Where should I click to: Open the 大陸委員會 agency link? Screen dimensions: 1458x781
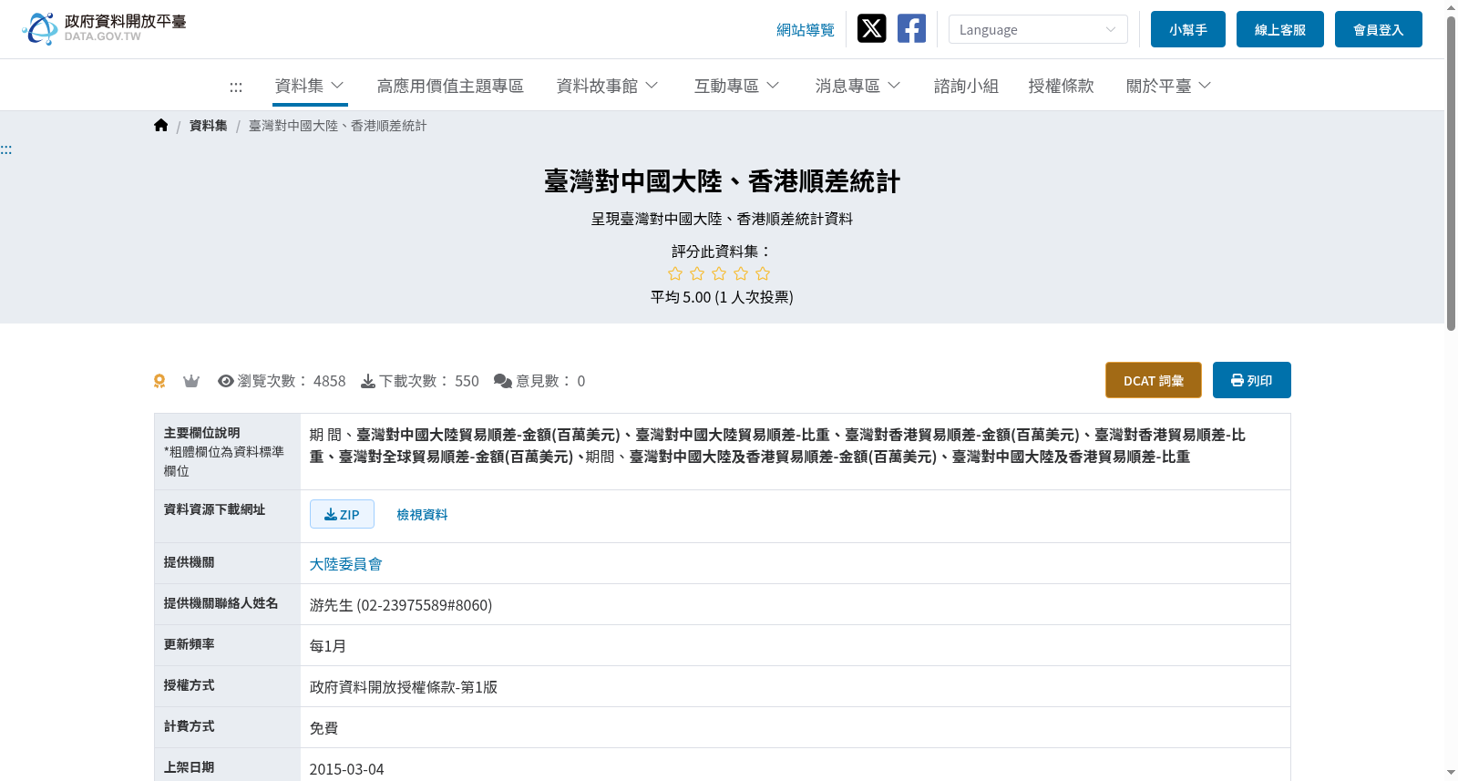coord(346,564)
